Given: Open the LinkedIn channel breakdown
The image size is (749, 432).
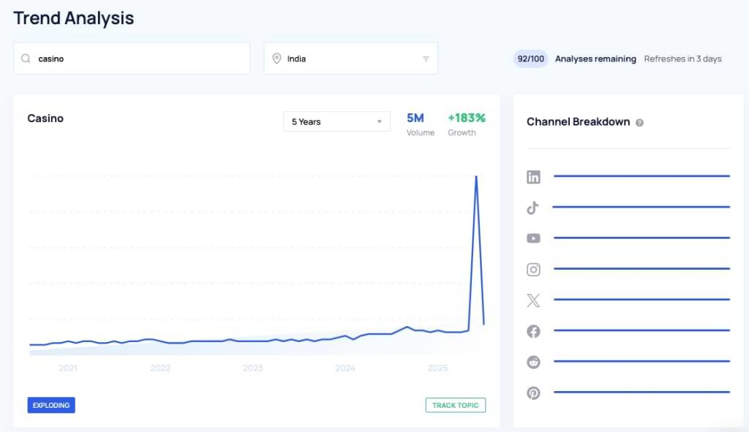Looking at the screenshot, I should [533, 176].
